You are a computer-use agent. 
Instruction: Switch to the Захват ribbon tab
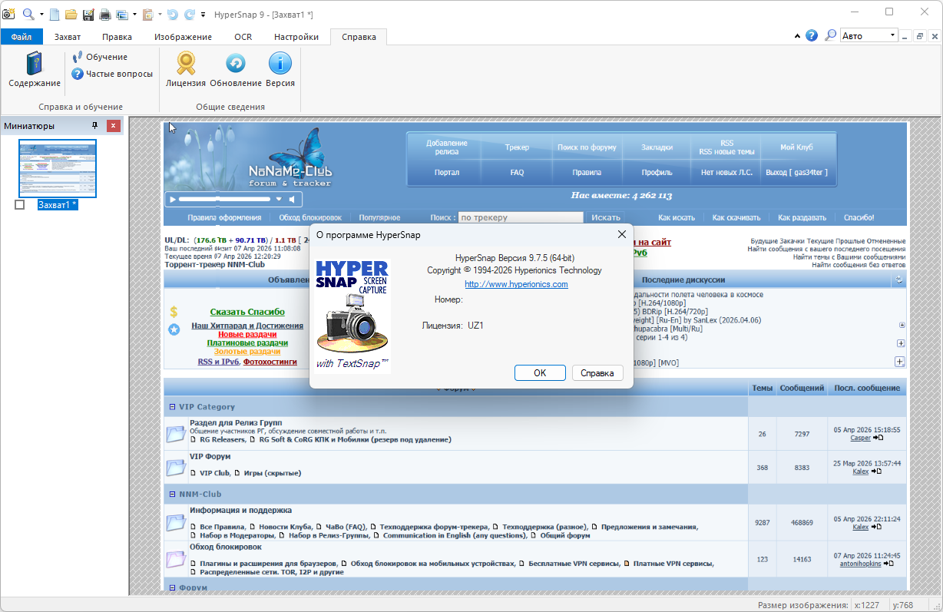click(x=68, y=36)
